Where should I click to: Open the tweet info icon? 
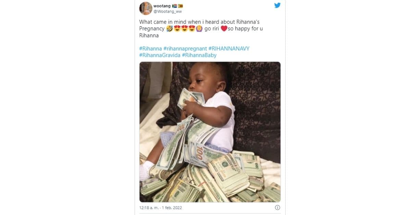(x=277, y=207)
